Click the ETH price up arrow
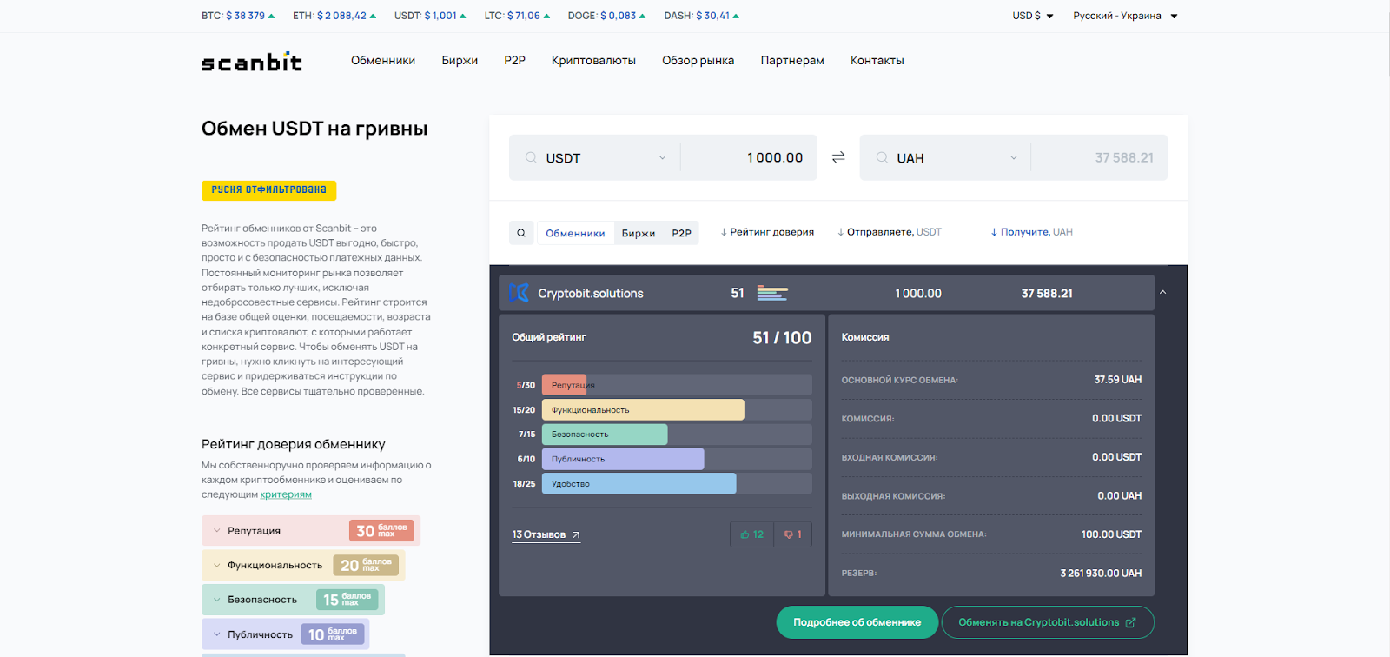Viewport: 1390px width, 657px height. (x=374, y=16)
